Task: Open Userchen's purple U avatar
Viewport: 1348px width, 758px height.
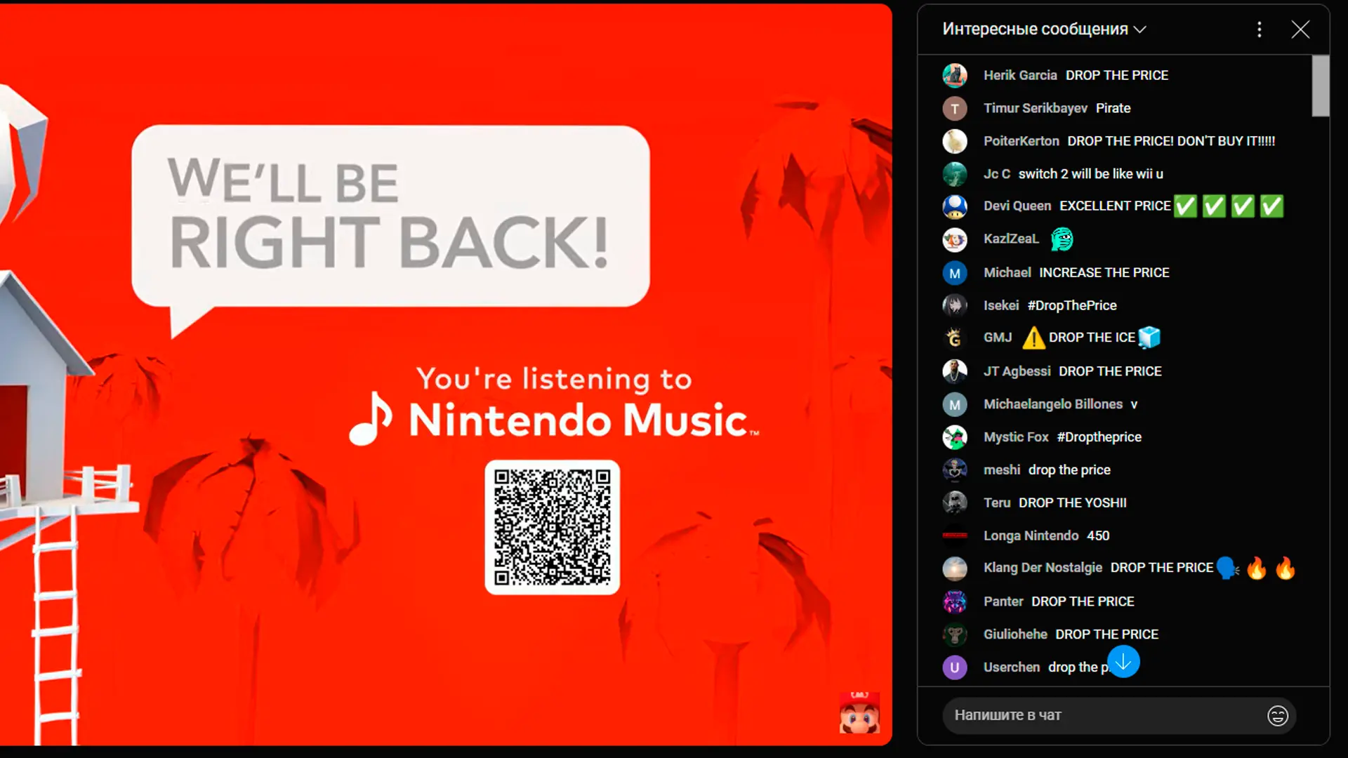Action: coord(955,667)
